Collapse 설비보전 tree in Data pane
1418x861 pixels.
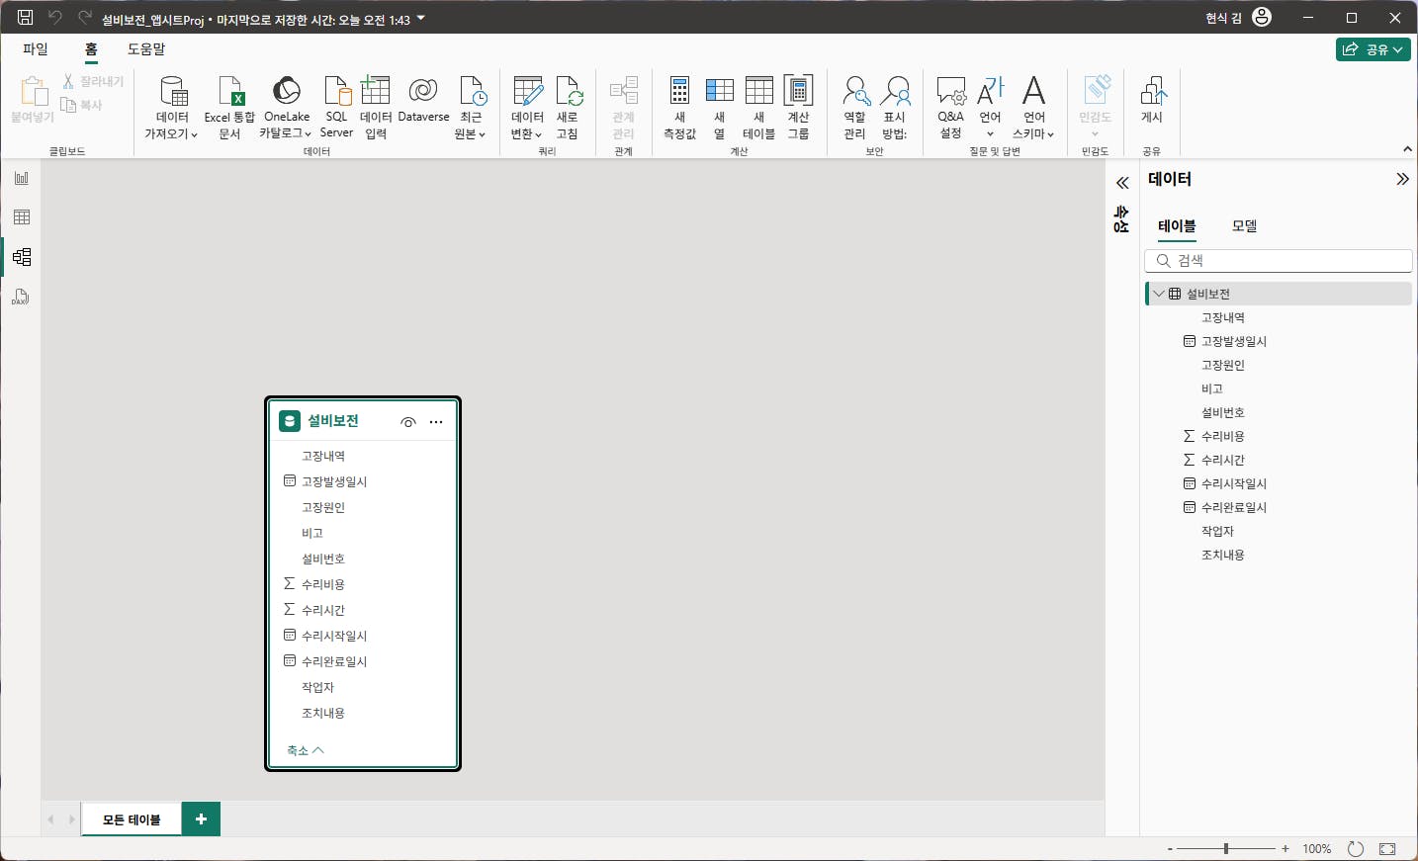click(1159, 294)
